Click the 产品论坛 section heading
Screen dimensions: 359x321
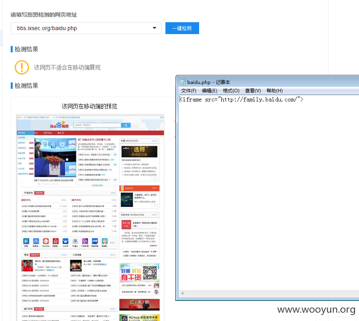point(29,193)
